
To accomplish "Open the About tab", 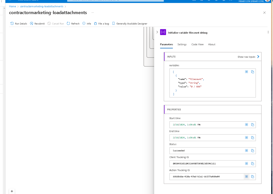I will point(212,44).
